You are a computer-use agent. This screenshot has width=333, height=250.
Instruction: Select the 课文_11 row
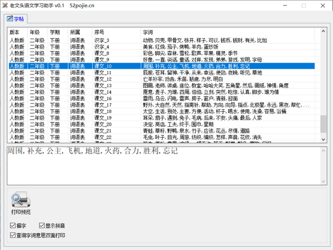click(103, 73)
